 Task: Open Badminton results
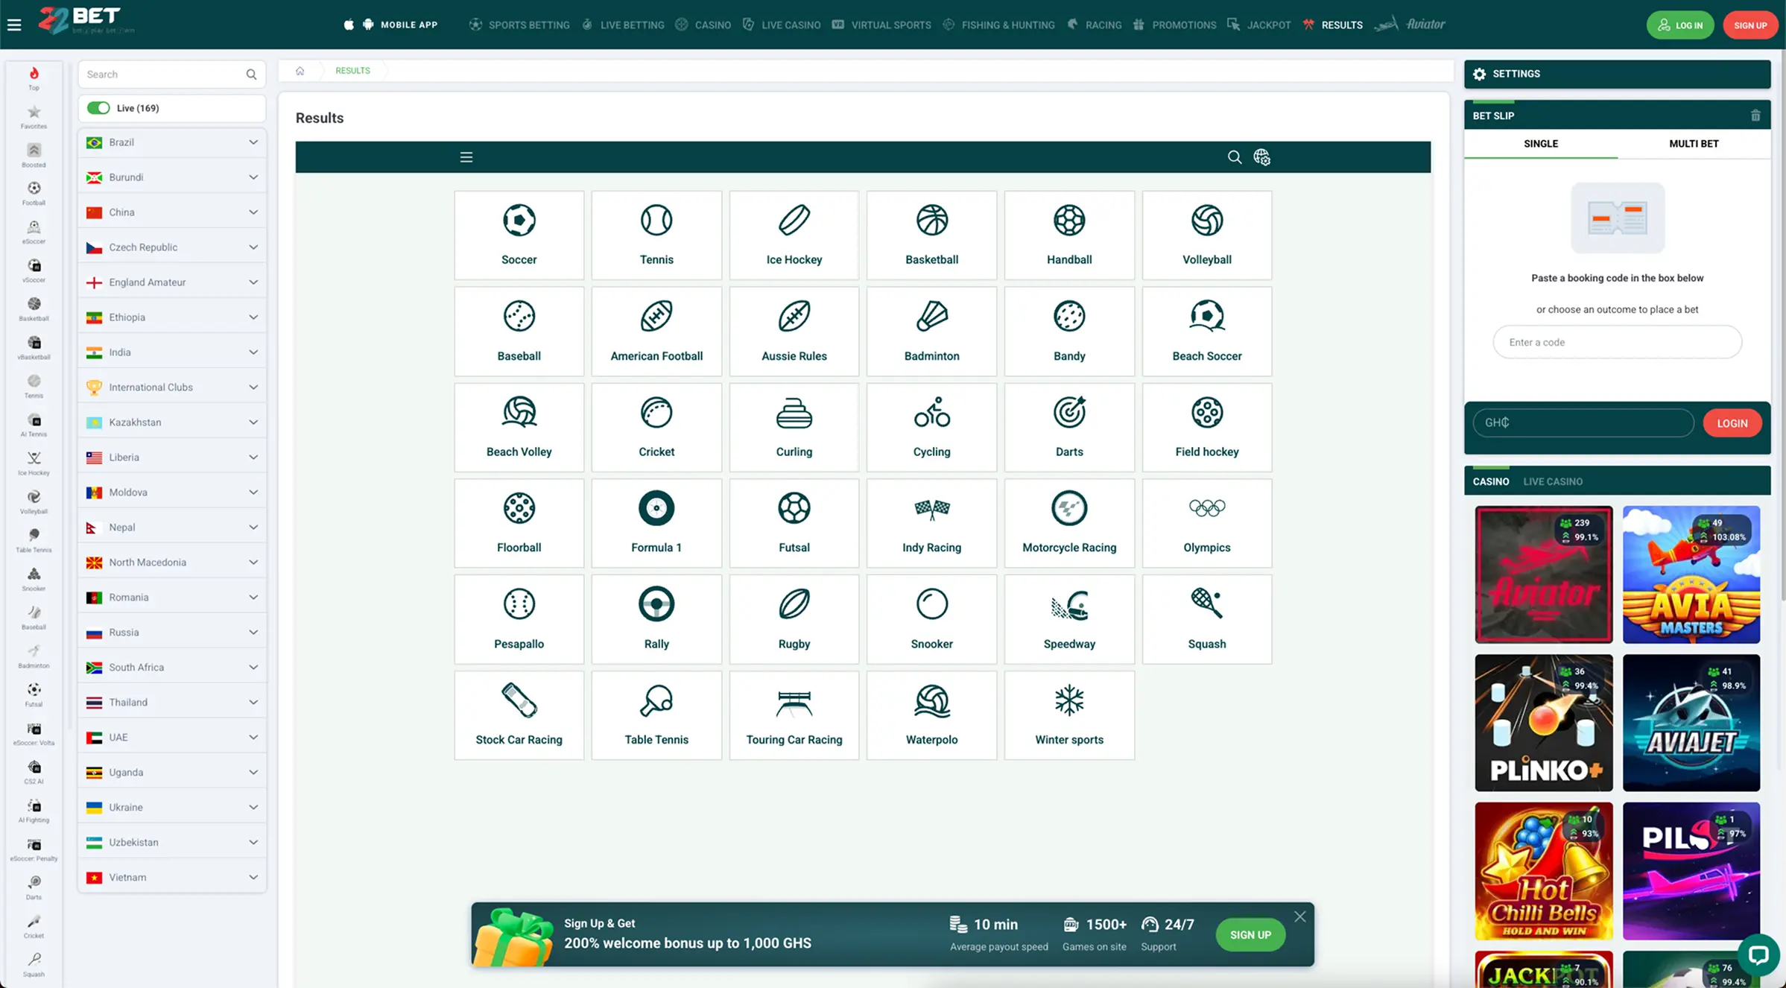pos(931,331)
